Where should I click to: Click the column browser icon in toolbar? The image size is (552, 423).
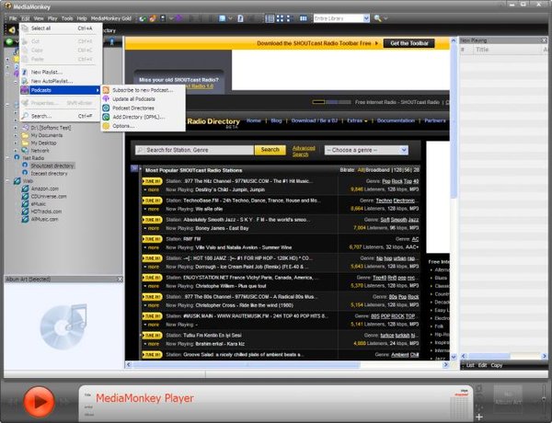pos(303,18)
